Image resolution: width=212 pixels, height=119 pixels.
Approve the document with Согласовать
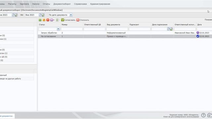coord(68,20)
